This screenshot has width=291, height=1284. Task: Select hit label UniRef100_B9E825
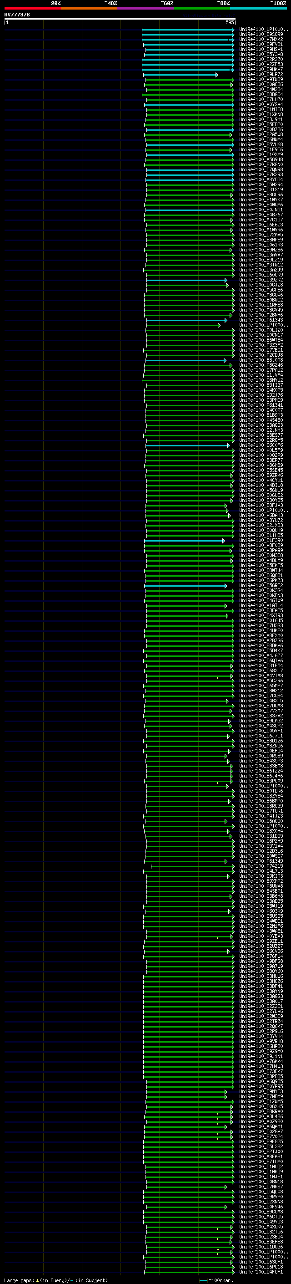click(x=261, y=1141)
